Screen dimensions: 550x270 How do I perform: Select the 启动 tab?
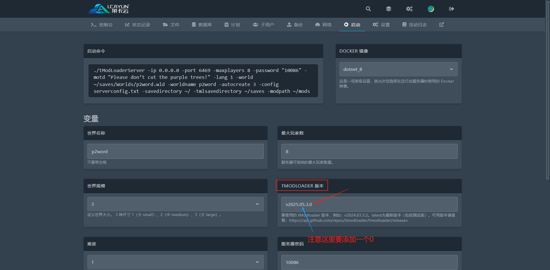352,25
